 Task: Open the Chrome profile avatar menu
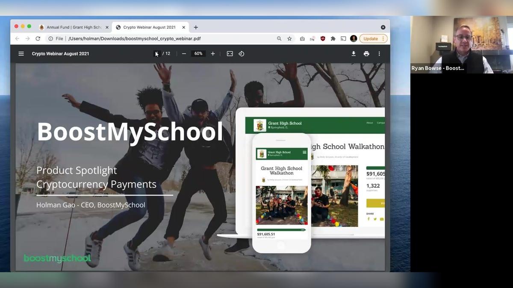[354, 38]
